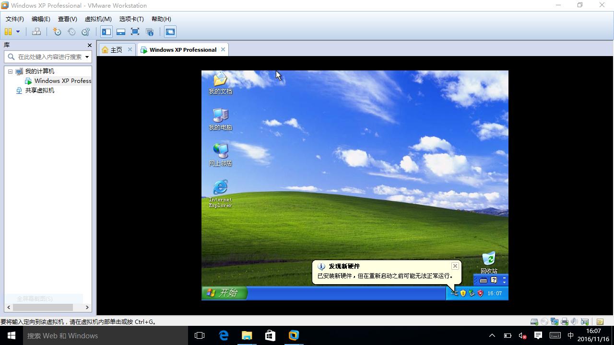Viewport: 614px width, 345px height.
Task: Toggle the thumbnail bar visibility
Action: 121,32
